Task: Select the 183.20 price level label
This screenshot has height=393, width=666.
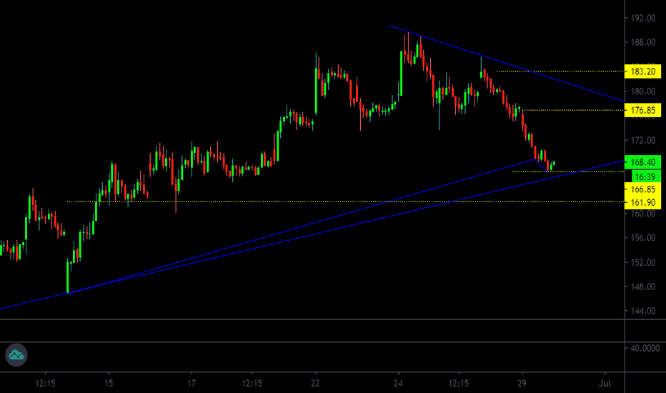Action: (x=643, y=71)
